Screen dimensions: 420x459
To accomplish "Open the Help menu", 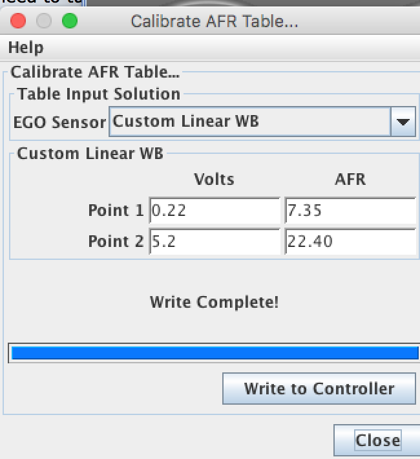I will (26, 48).
